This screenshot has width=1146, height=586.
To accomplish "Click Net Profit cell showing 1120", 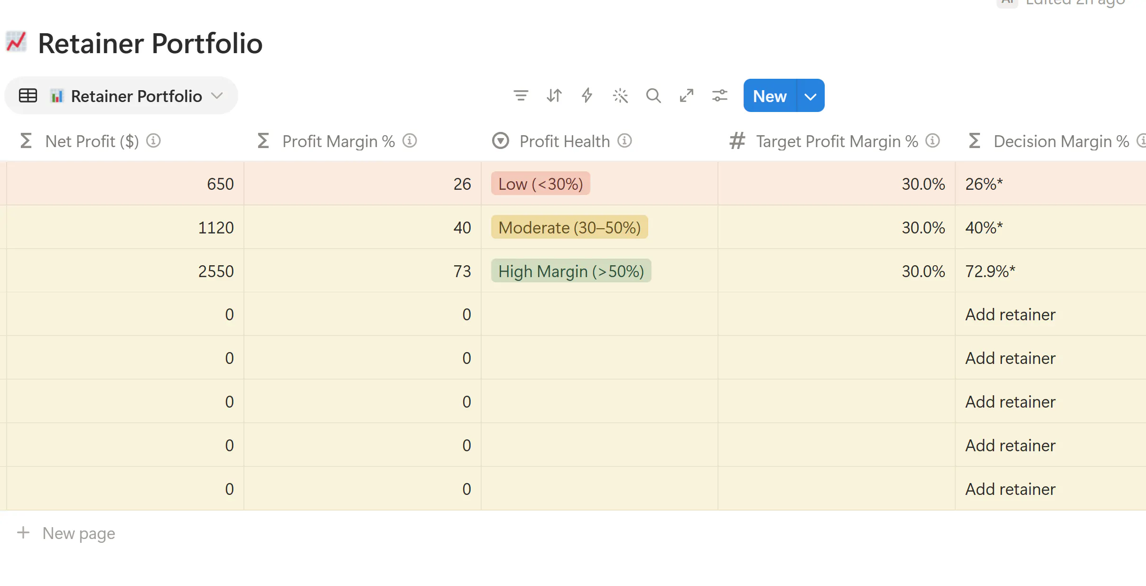I will point(125,227).
